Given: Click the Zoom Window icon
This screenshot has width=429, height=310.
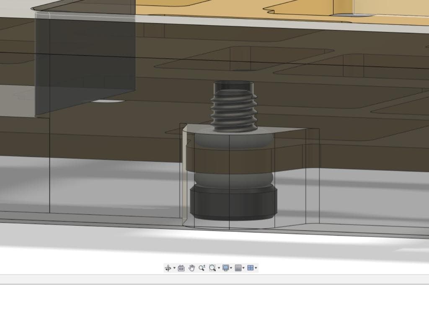Looking at the screenshot, I should pos(212,268).
